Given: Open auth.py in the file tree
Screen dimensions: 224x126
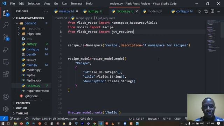Looking at the screenshot, I should point(31,44).
